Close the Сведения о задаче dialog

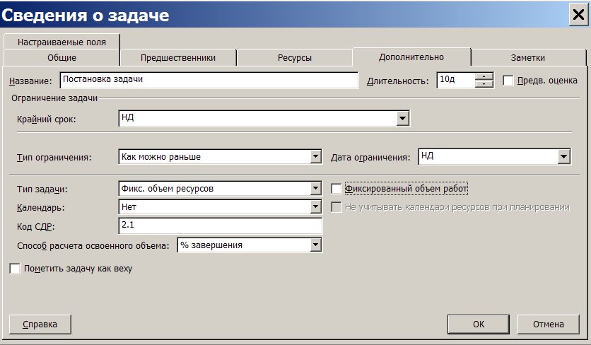coord(578,15)
